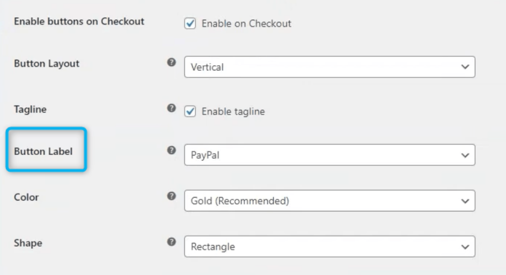Click the 'Color' setting name
The width and height of the screenshot is (506, 275).
pos(26,197)
